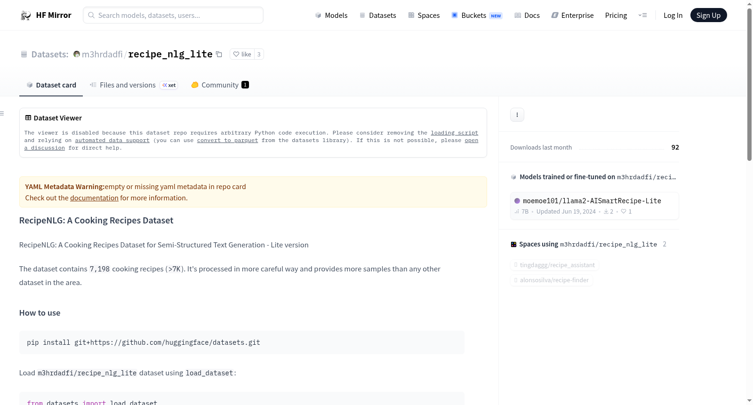Viewport: 753px width, 405px height.
Task: Open Buckets from the navigation bar
Action: pos(477,16)
